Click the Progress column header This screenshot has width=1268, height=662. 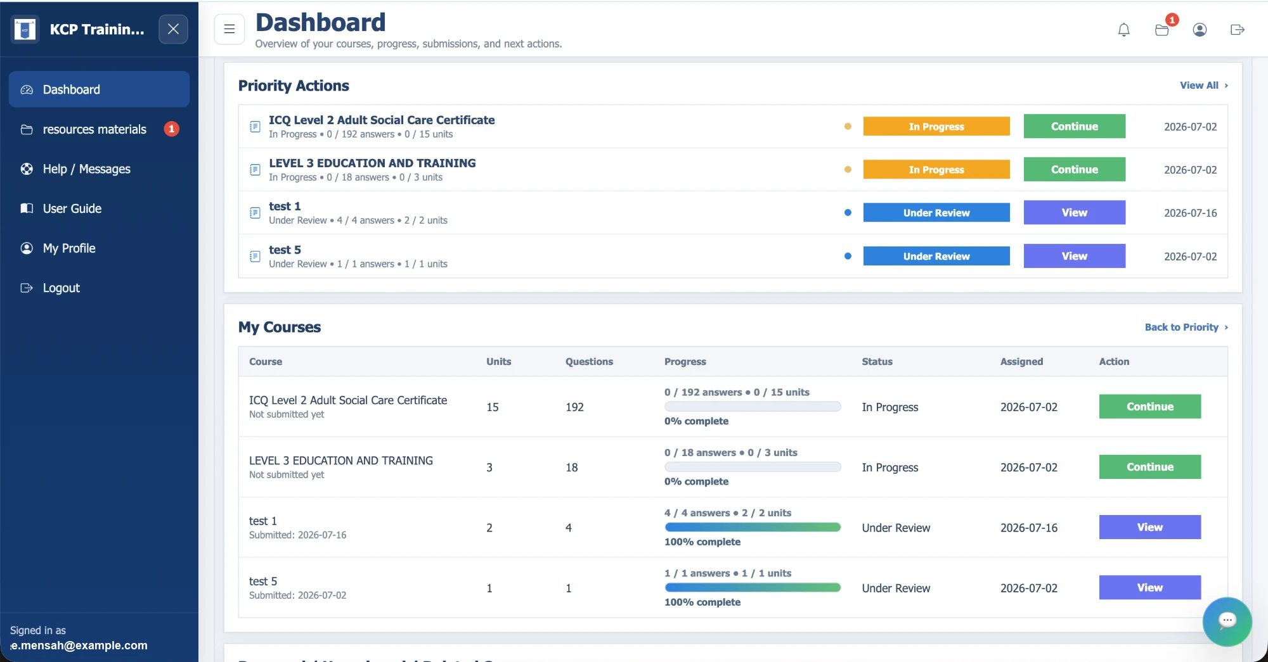[685, 362]
